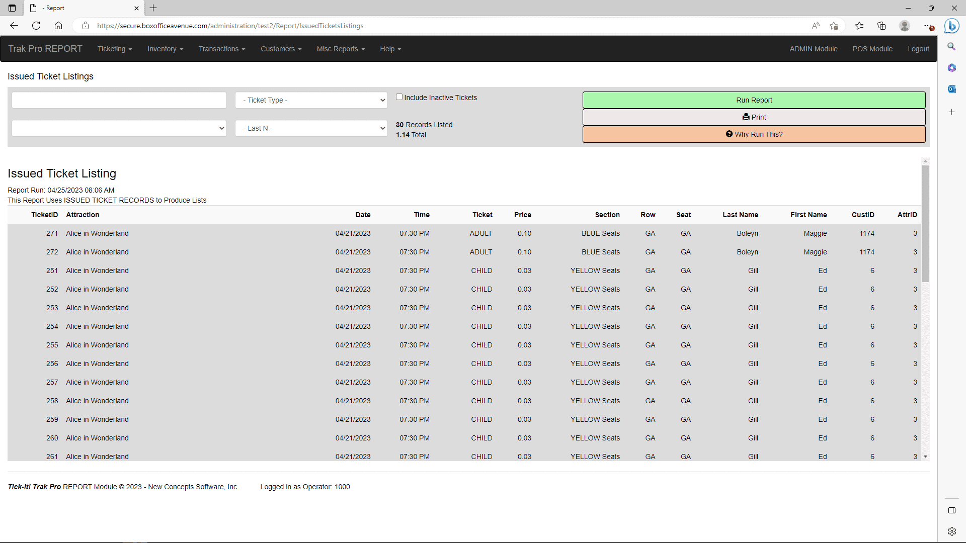966x543 pixels.
Task: Click the 1.14 Total text
Action: [411, 135]
